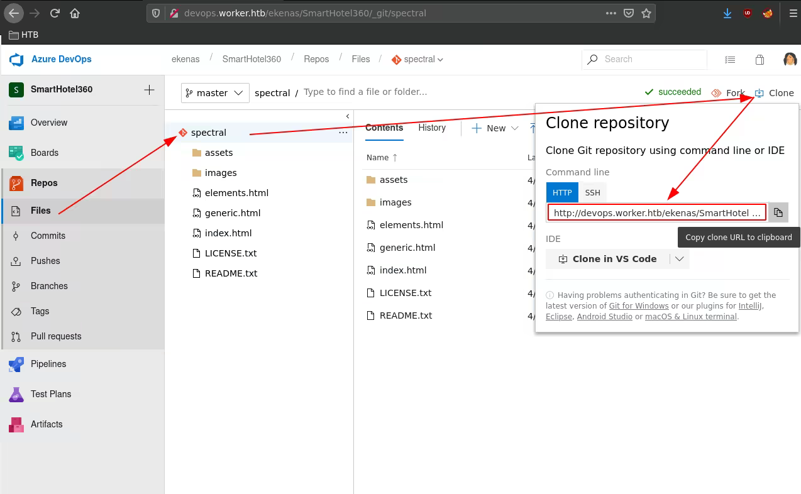This screenshot has height=494, width=801.
Task: Add a new item with the plus icon next to SmartHotel360
Action: click(149, 90)
